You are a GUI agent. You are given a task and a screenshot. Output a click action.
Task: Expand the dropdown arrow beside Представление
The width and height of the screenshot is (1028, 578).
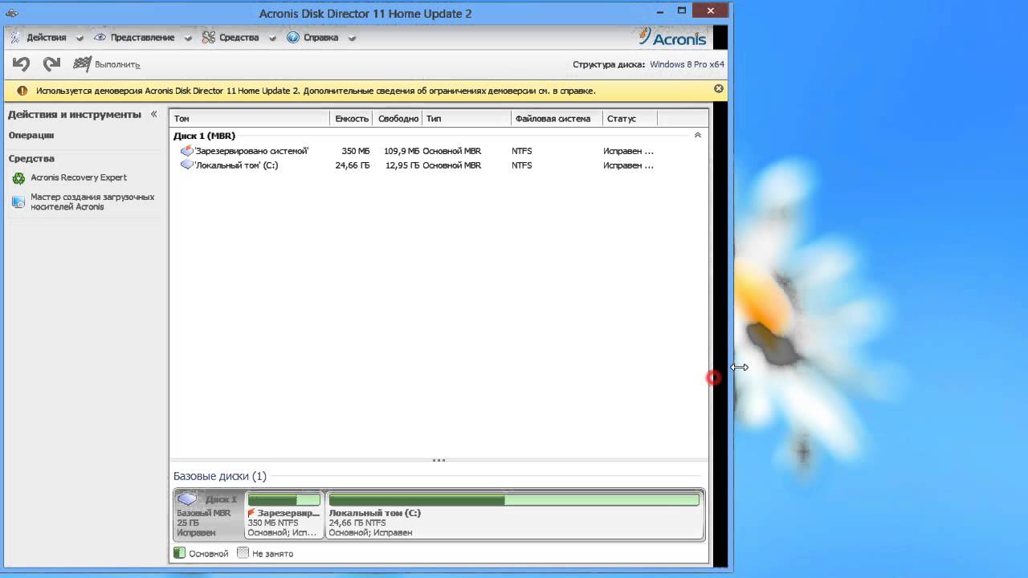tap(187, 38)
